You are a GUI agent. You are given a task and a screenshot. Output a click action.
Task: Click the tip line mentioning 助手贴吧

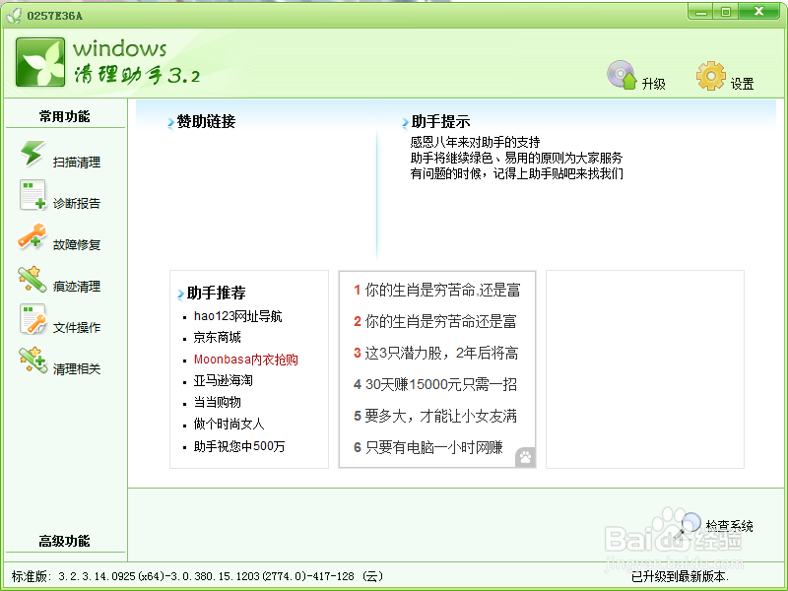tap(516, 174)
